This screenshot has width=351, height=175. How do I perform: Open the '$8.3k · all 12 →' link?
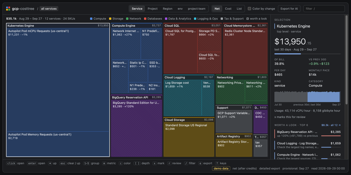point(331,125)
